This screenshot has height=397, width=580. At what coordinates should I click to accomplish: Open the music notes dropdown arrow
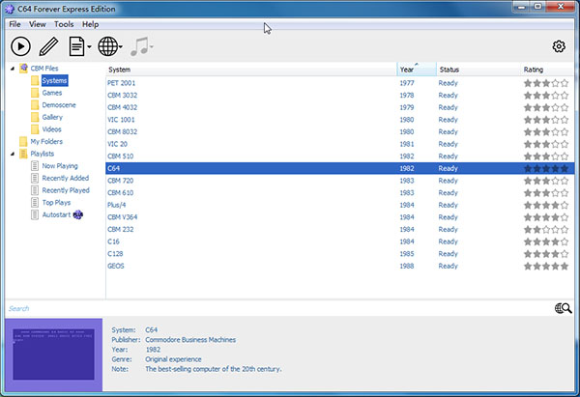(x=152, y=47)
